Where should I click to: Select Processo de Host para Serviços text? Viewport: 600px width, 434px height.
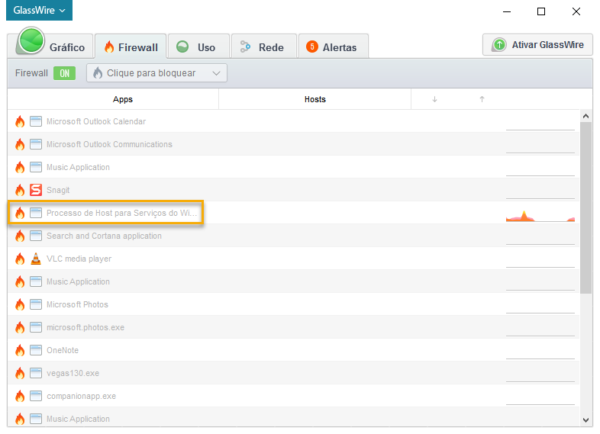click(x=121, y=213)
